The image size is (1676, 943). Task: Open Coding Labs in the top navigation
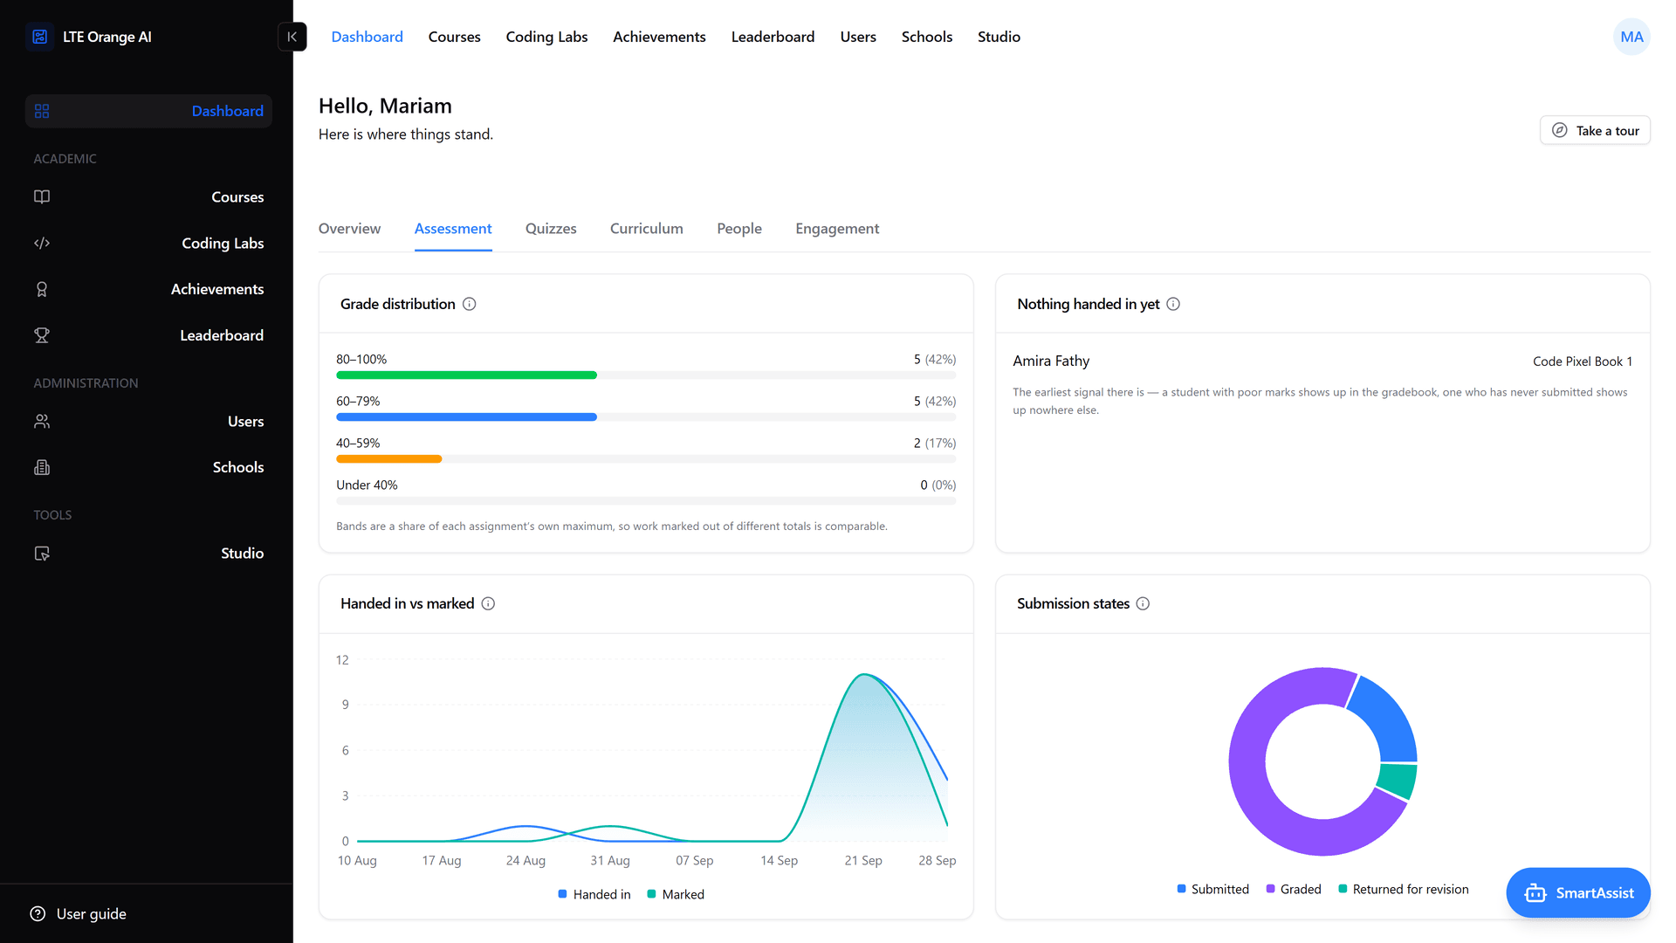point(546,37)
